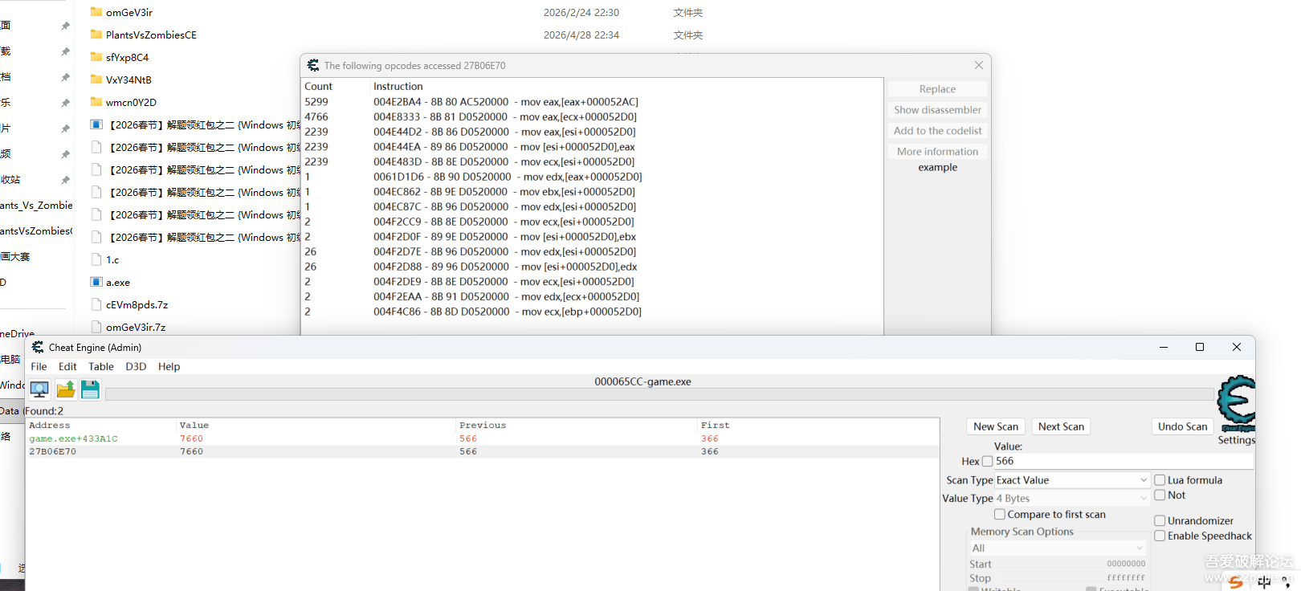Select the wmcn0Y2D folder icon

96,102
